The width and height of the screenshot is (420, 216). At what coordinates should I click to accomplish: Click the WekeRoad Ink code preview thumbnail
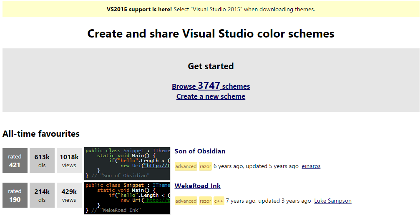coord(127,198)
